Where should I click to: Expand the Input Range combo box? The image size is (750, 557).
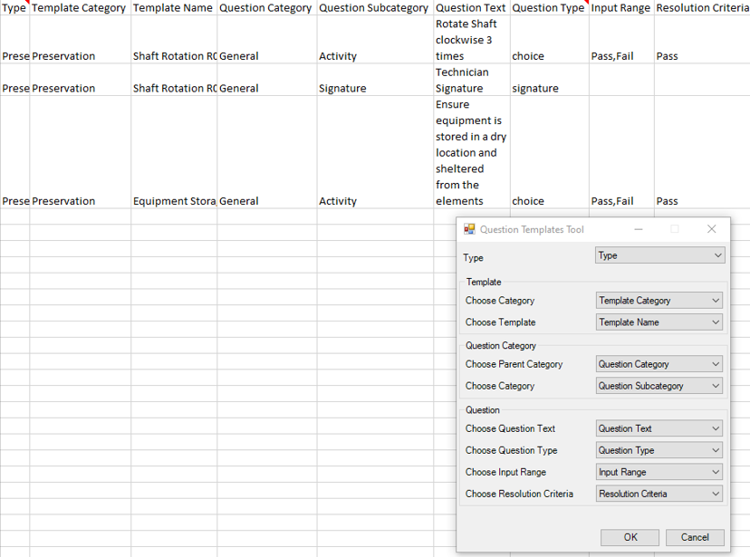coord(659,472)
